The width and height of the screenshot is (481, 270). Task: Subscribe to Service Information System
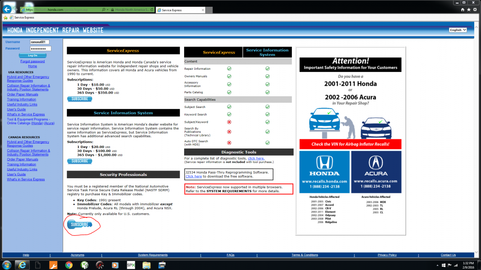click(x=79, y=161)
